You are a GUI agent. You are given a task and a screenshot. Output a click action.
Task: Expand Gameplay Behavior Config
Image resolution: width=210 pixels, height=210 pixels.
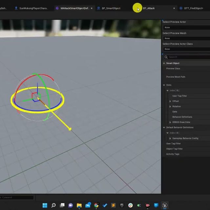coord(170,138)
